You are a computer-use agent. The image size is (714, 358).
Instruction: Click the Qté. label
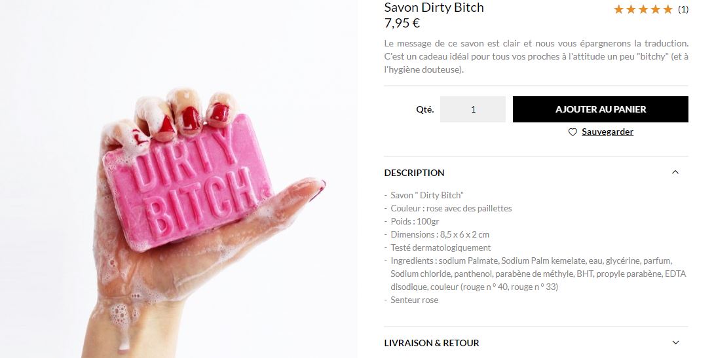coord(425,110)
